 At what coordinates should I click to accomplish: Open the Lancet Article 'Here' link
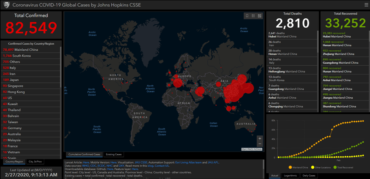pyautogui.click(x=86, y=163)
